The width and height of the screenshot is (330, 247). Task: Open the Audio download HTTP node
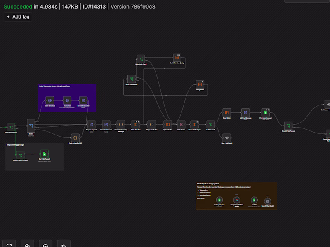(50, 100)
